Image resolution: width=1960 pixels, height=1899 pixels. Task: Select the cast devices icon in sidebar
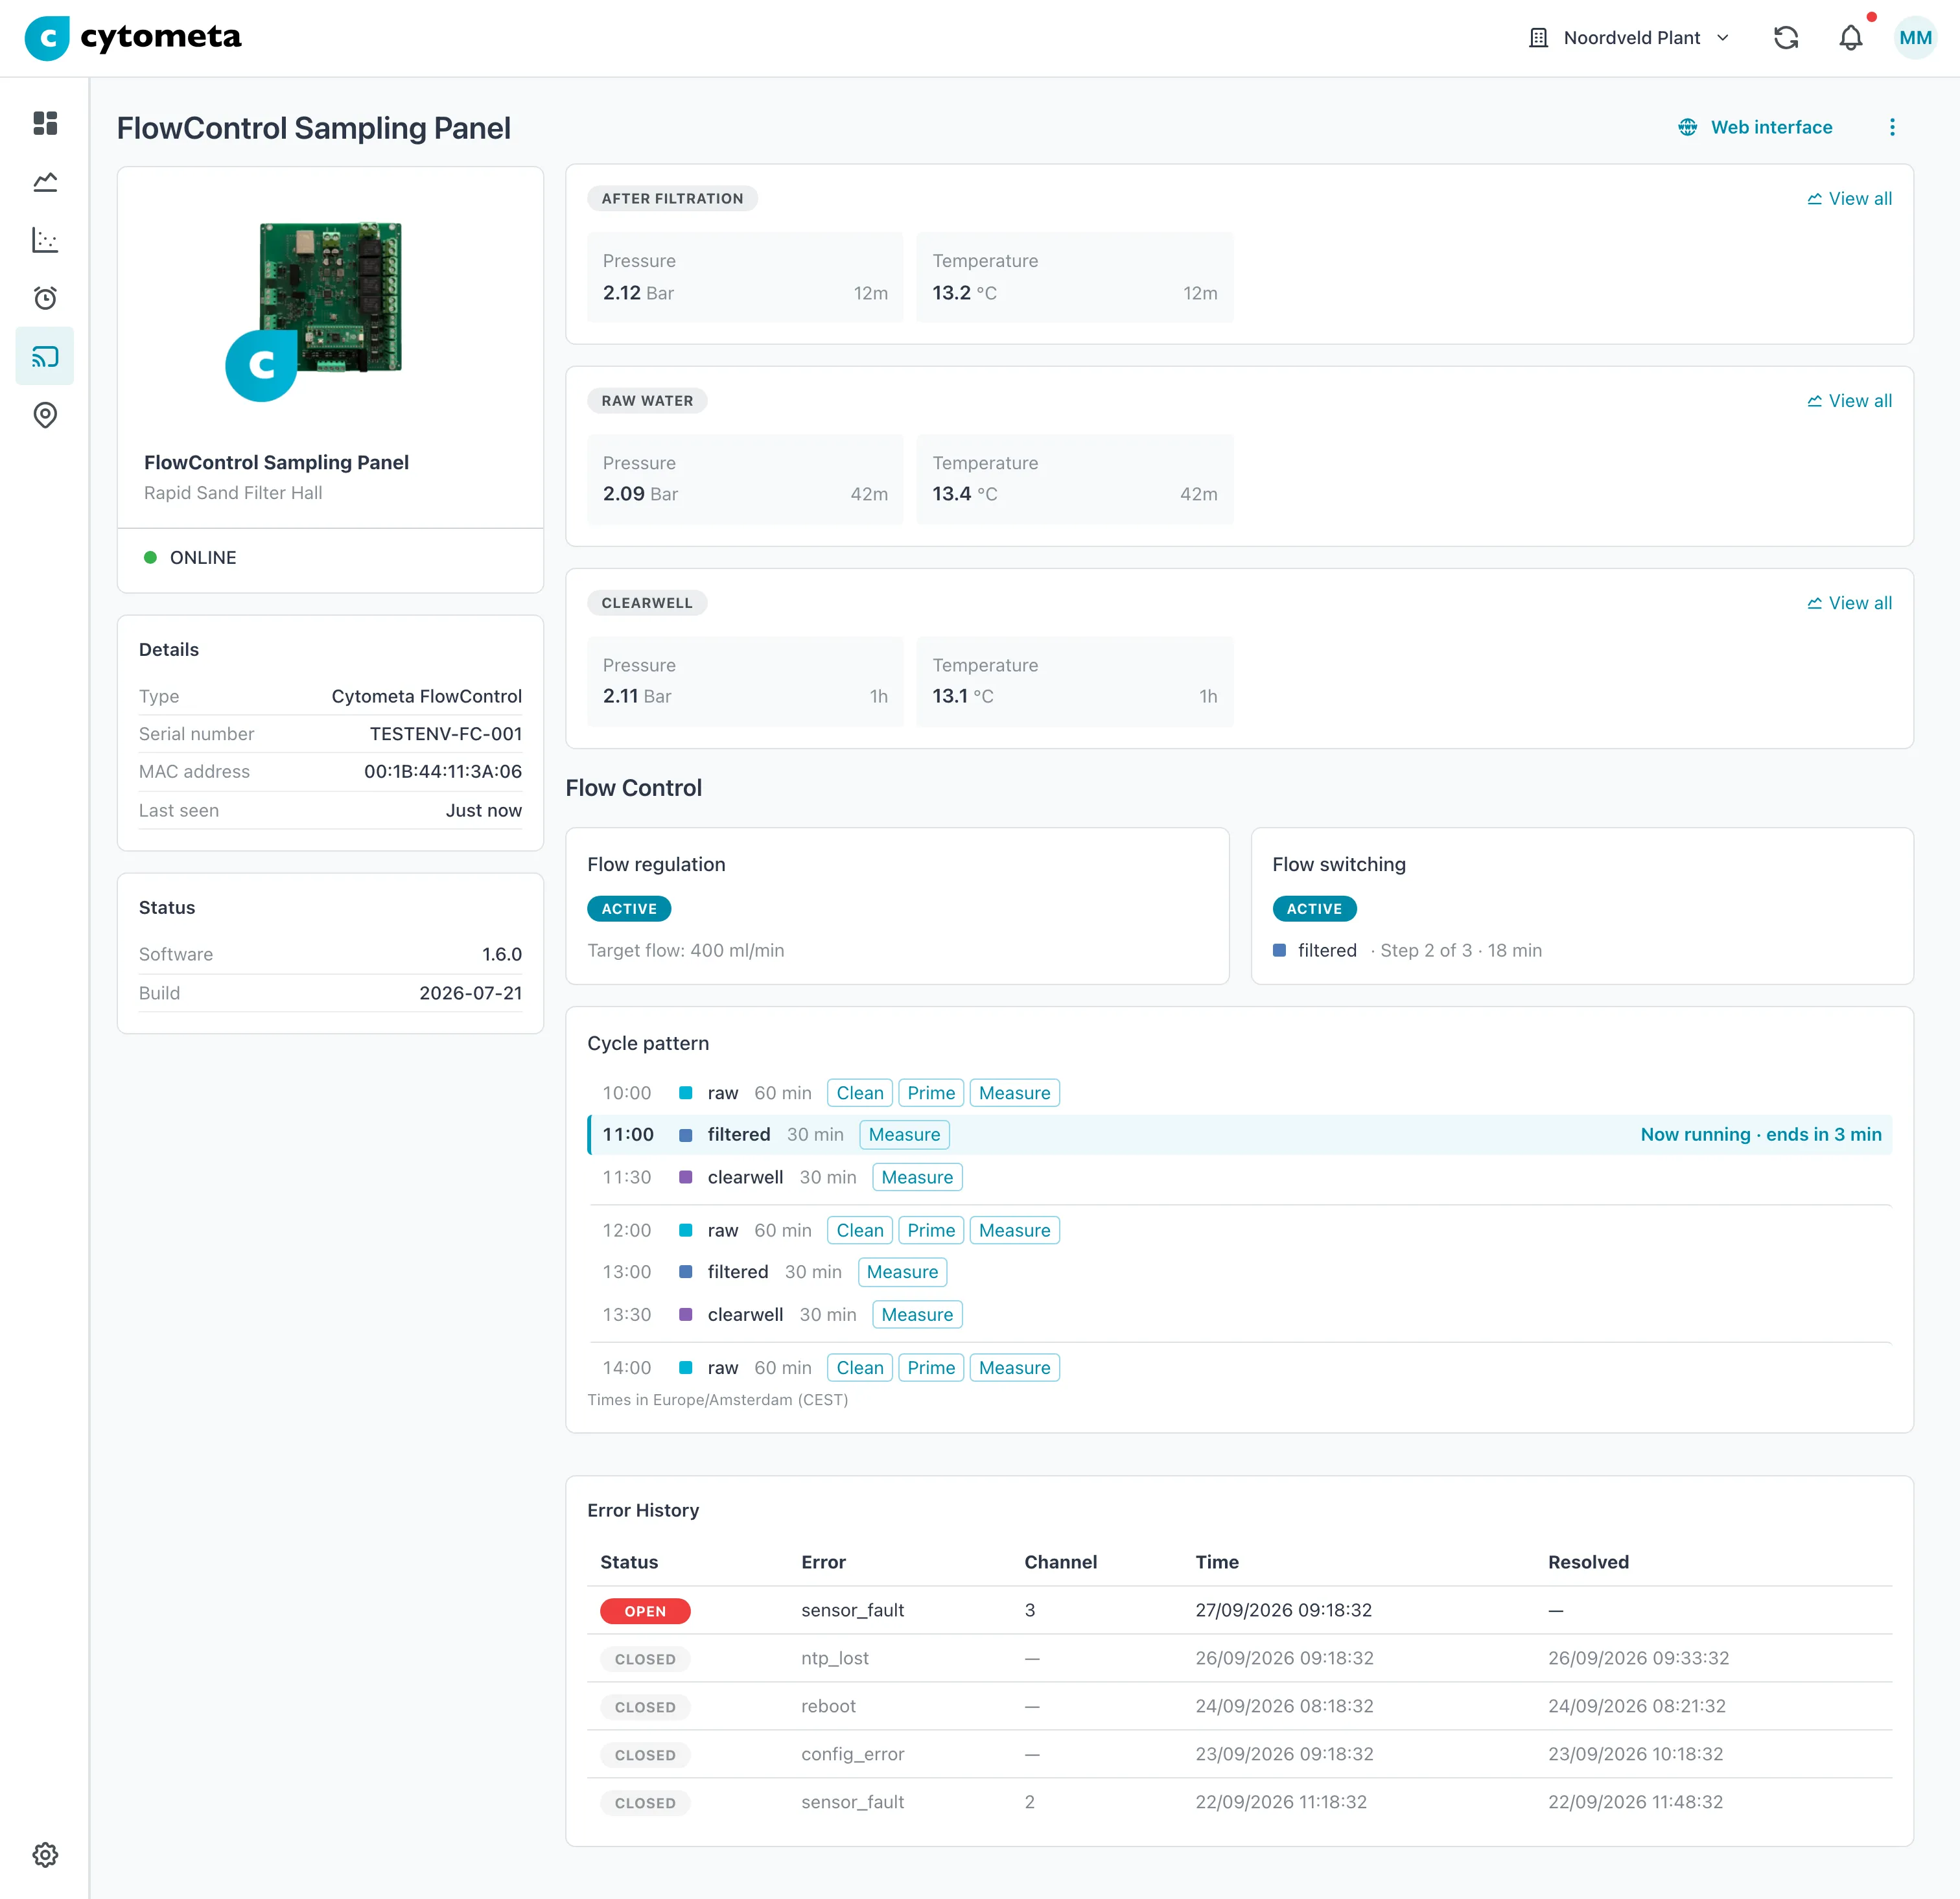45,356
